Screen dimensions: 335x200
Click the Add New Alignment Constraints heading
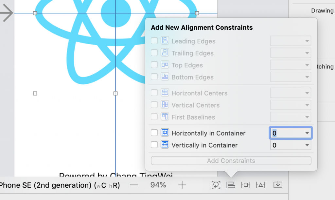202,27
